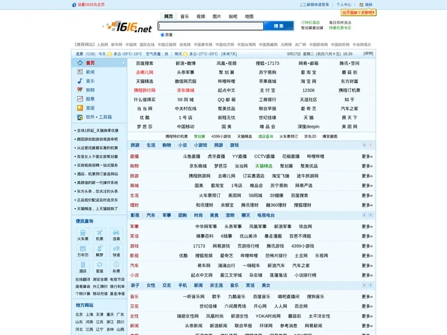Switch to the 地图 search tab
447x335 pixels.
[249, 17]
